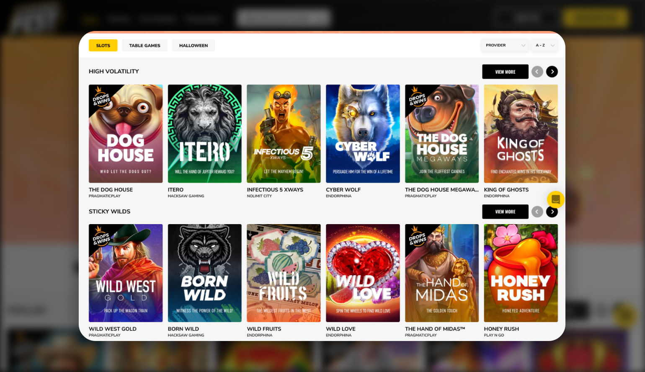Click the WILD FRUITS title text
Screen dimensions: 645x372
(x=264, y=329)
